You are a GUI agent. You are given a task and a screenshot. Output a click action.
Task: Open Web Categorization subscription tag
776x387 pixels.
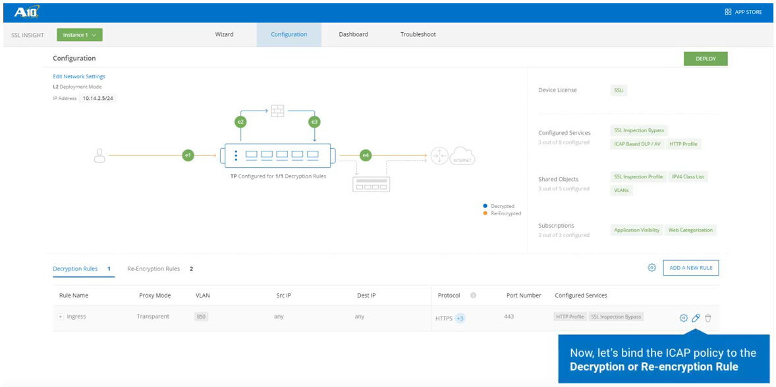pos(690,230)
